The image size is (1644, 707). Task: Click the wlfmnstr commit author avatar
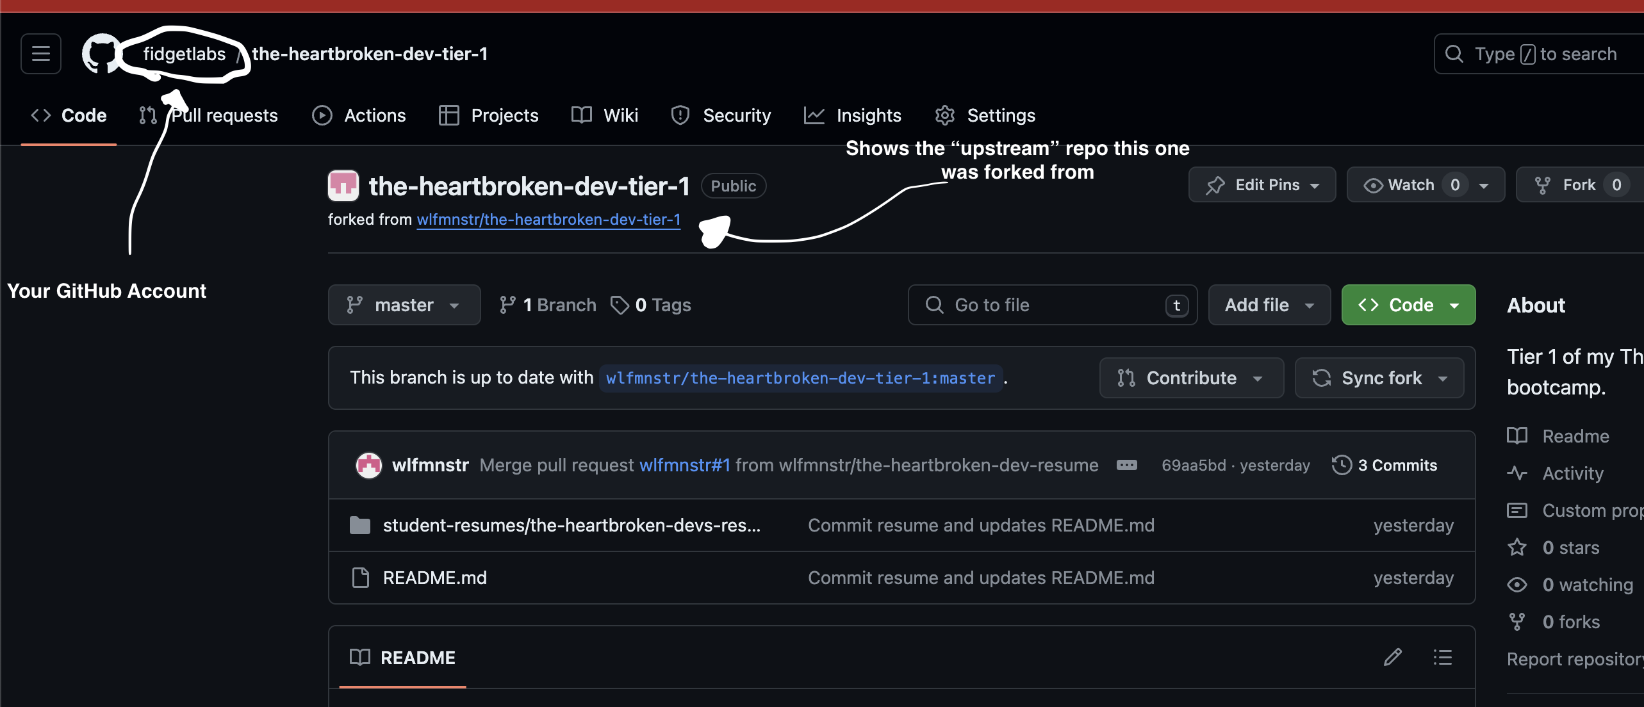click(x=369, y=465)
